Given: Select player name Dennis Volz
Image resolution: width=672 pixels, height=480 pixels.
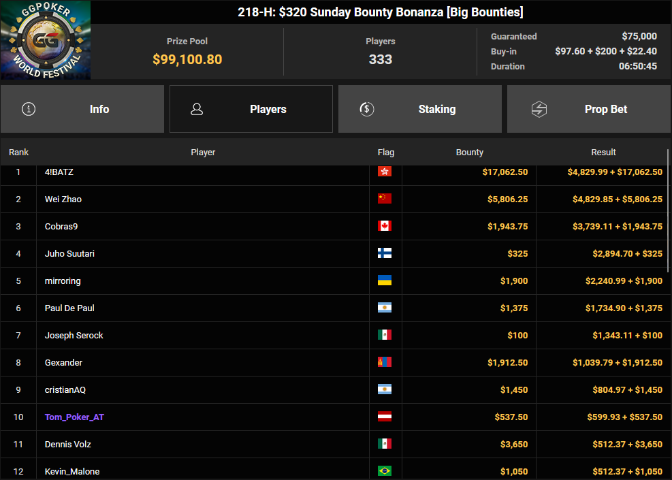Looking at the screenshot, I should [67, 444].
